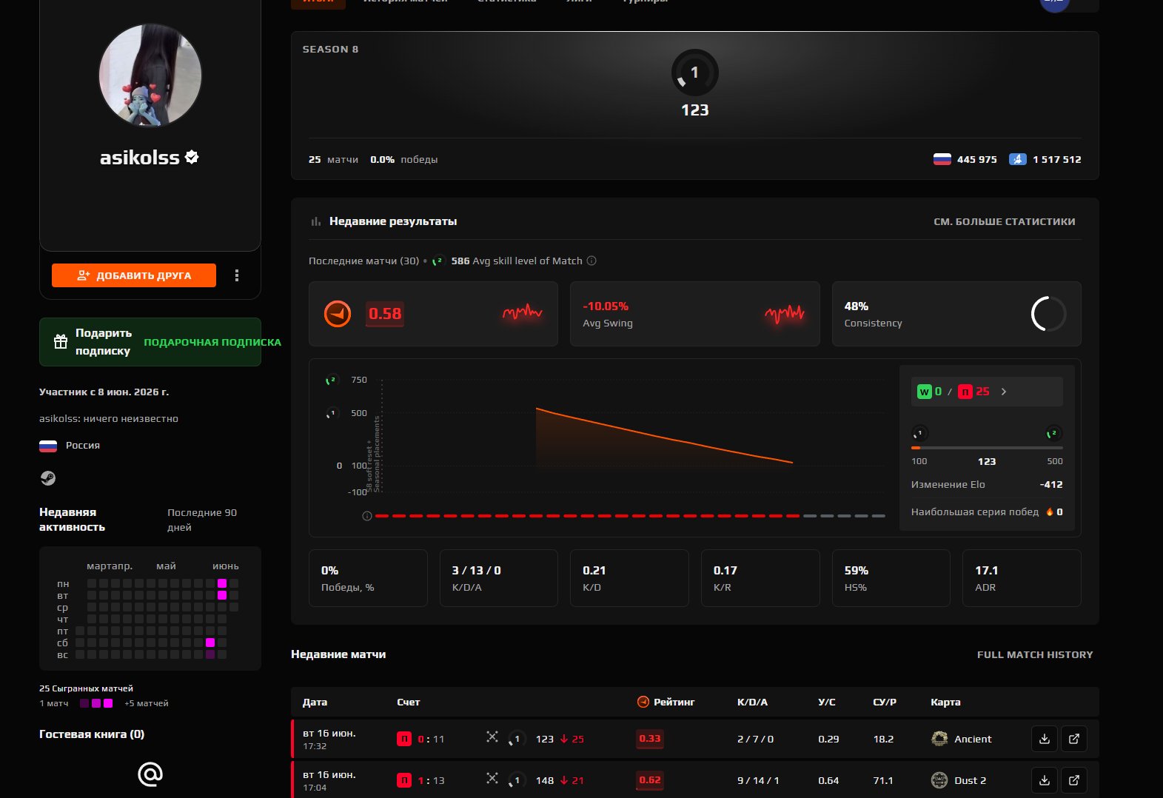This screenshot has height=798, width=1163.
Task: Click the 0.33 rating in Ancient row
Action: coord(650,739)
